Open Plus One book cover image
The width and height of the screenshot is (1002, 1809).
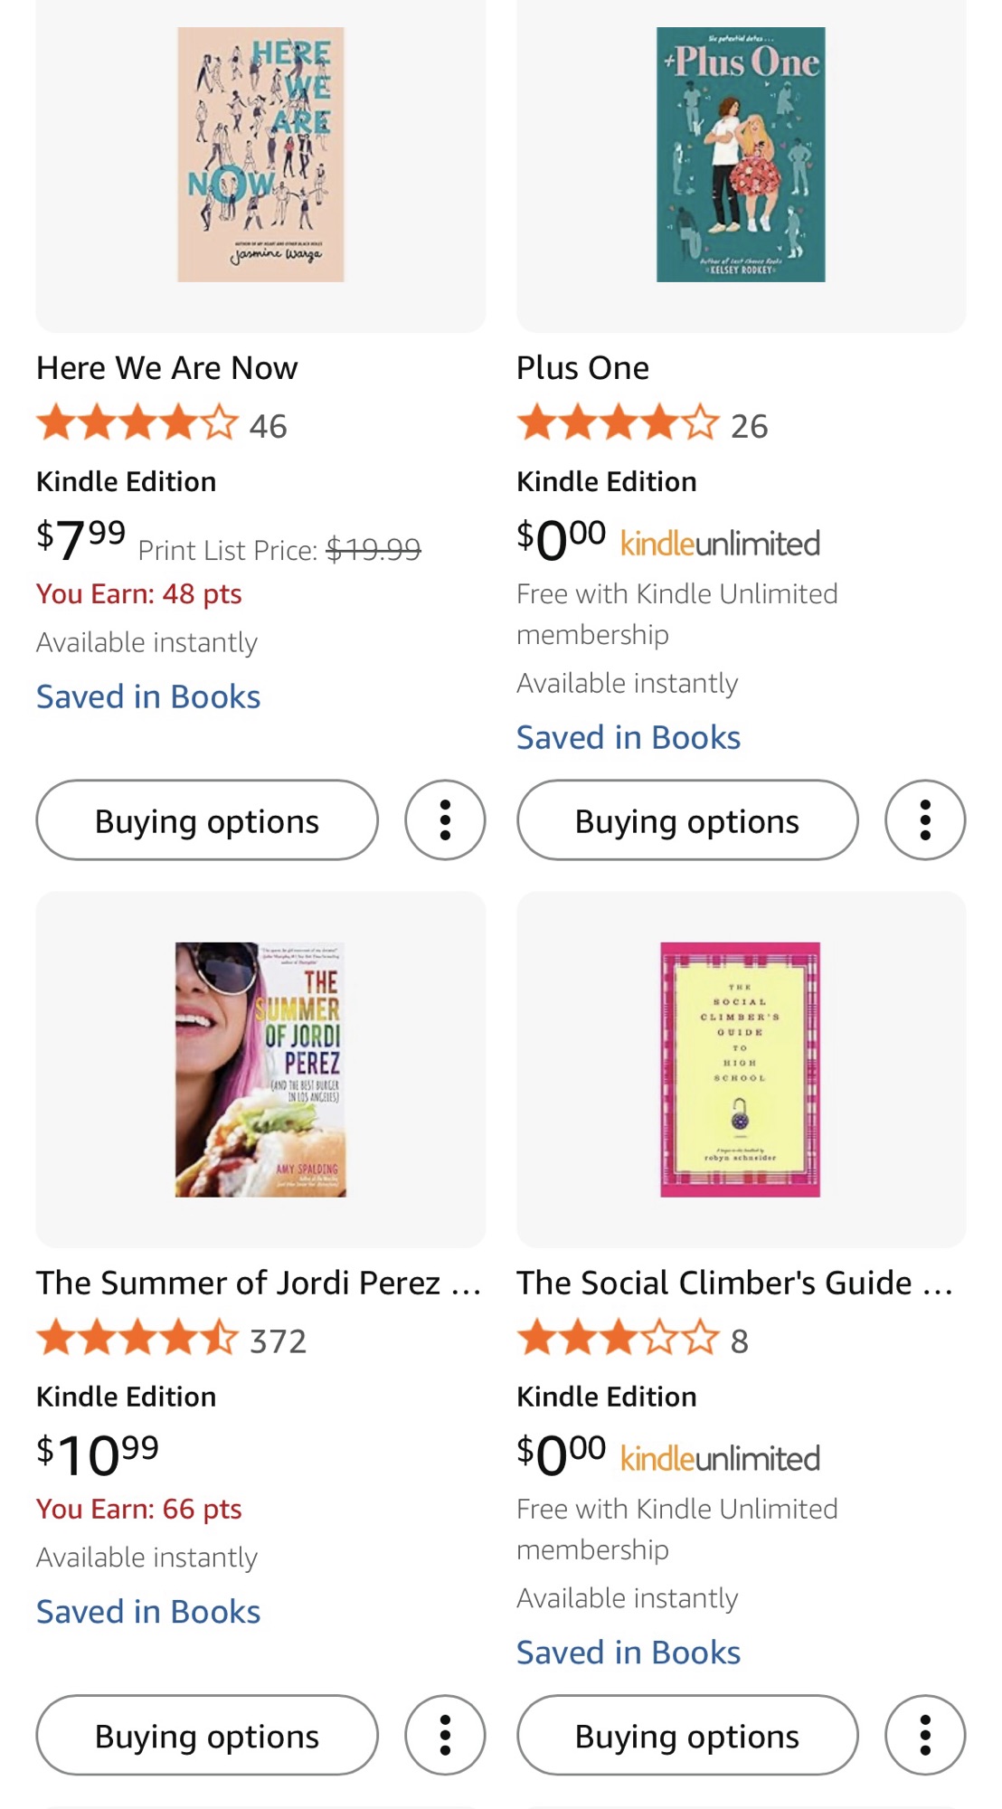pyautogui.click(x=741, y=155)
